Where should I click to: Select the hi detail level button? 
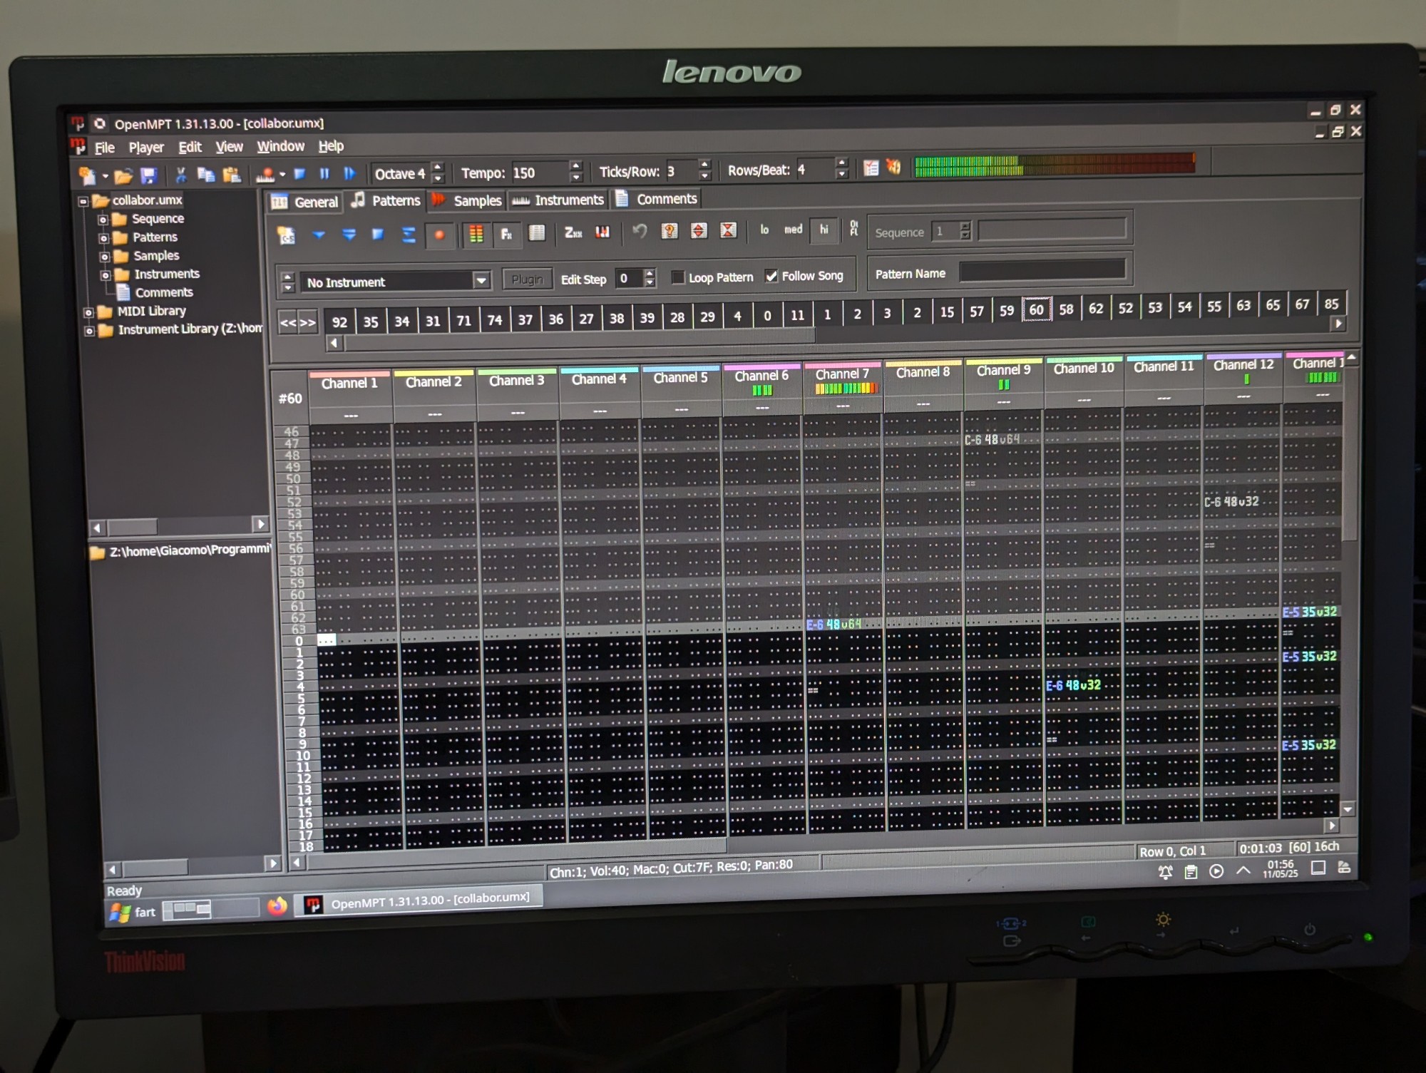[824, 230]
